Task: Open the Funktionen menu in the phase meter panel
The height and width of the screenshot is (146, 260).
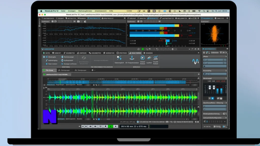Action: point(205,22)
